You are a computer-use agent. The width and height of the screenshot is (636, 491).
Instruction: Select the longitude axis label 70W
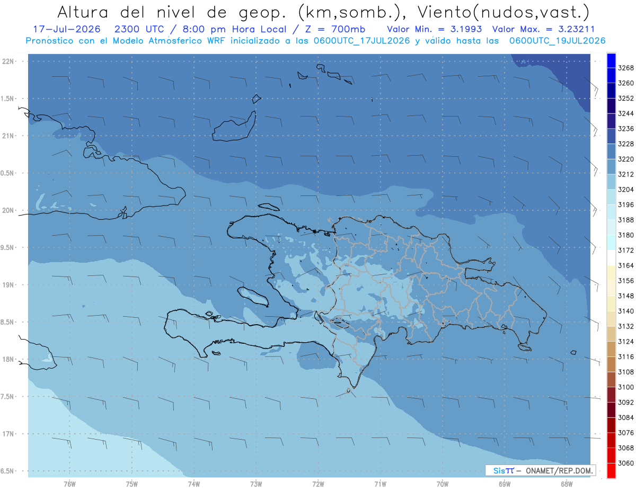443,484
